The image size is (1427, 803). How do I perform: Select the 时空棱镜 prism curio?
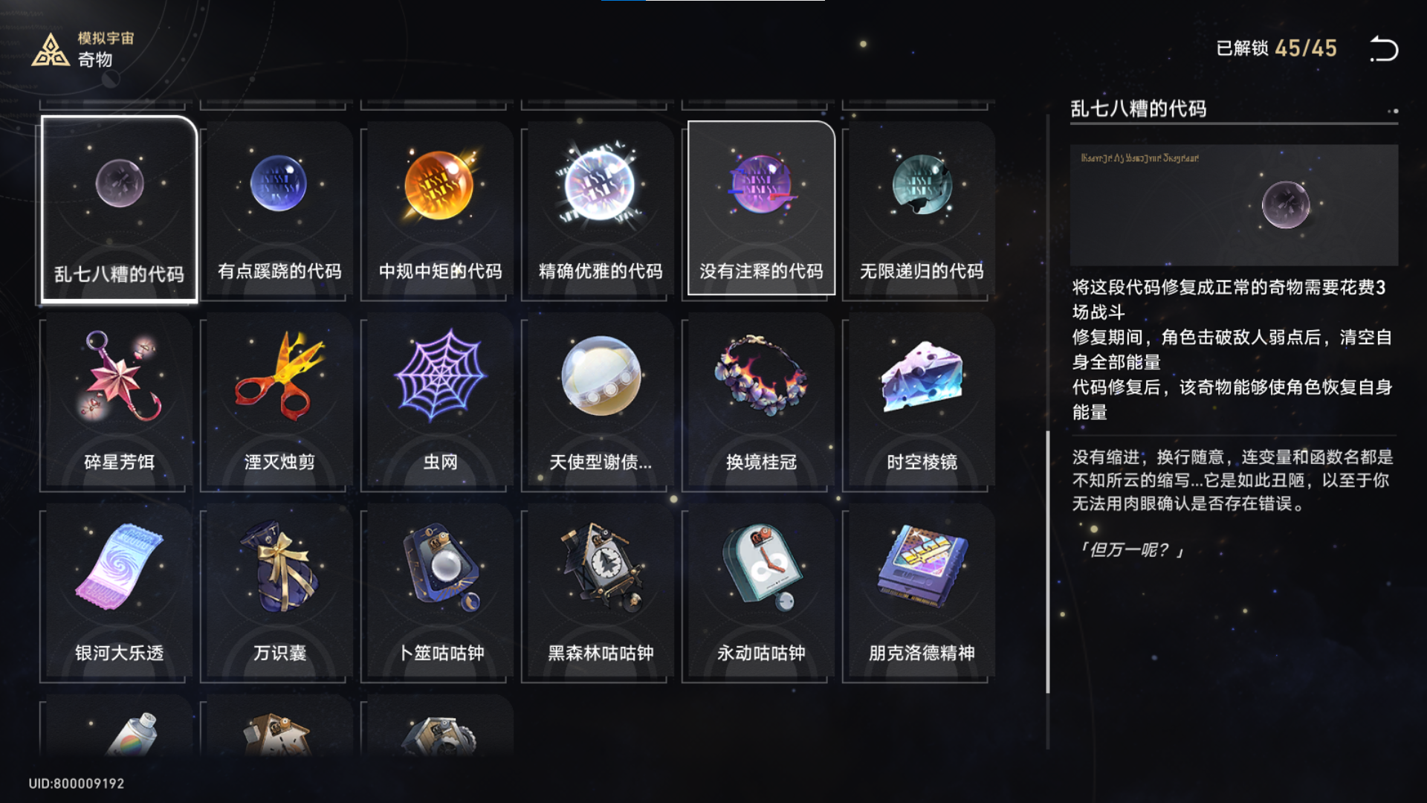(x=922, y=402)
